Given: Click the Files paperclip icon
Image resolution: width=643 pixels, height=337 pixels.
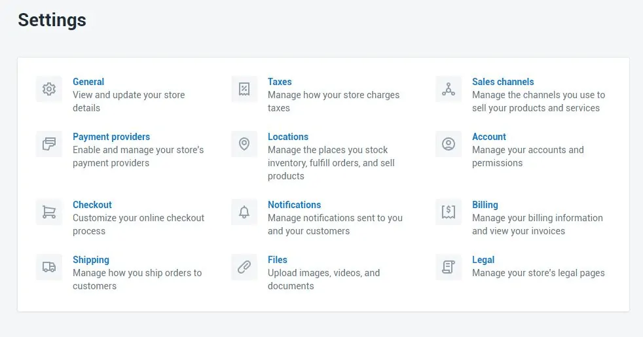Looking at the screenshot, I should (244, 267).
